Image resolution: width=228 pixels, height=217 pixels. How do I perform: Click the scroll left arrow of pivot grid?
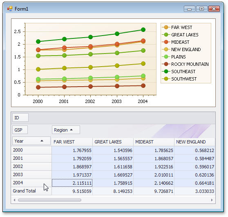14,200
